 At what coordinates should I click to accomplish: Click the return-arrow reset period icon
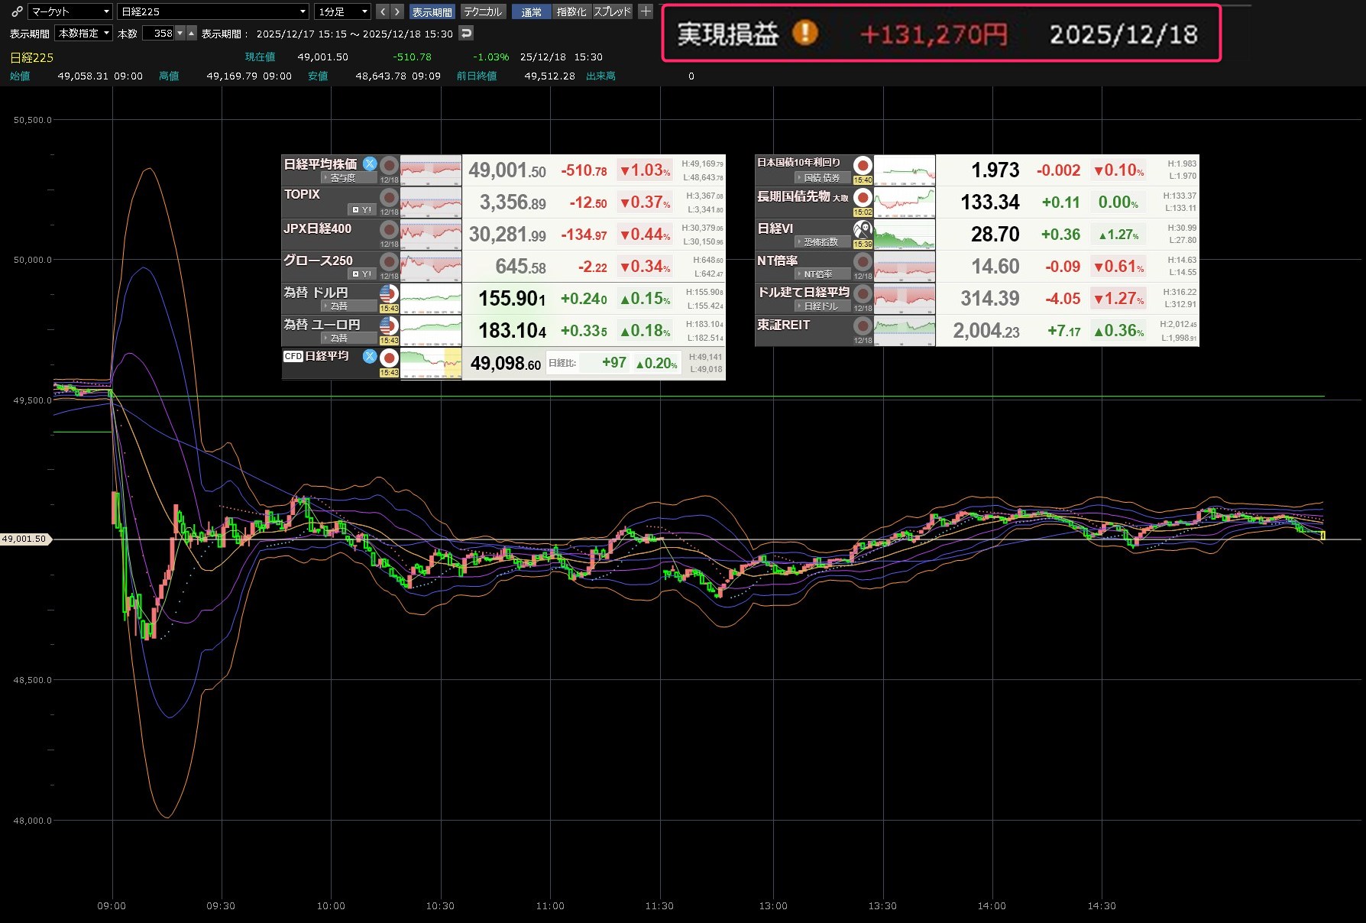(466, 33)
